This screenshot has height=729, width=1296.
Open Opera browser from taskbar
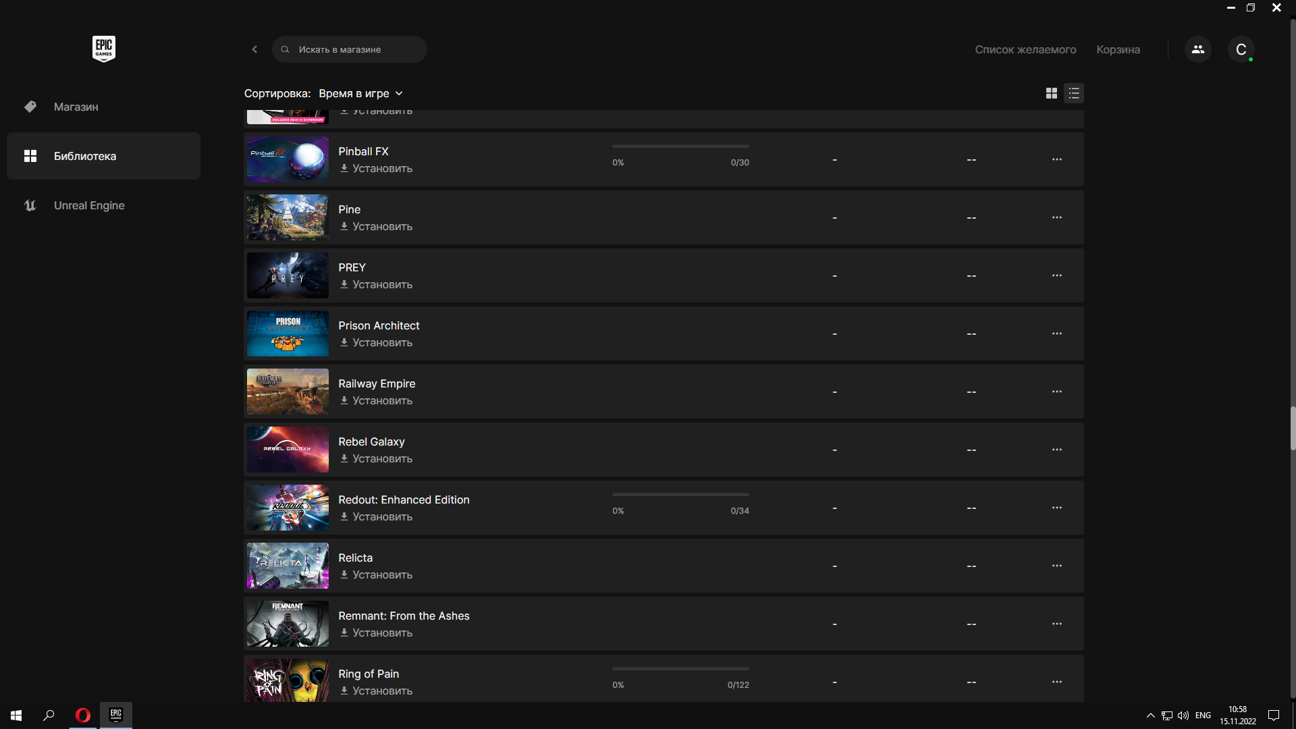83,715
